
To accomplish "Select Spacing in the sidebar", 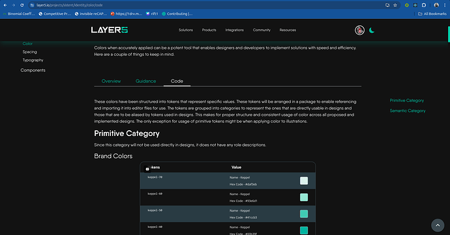I will (30, 52).
